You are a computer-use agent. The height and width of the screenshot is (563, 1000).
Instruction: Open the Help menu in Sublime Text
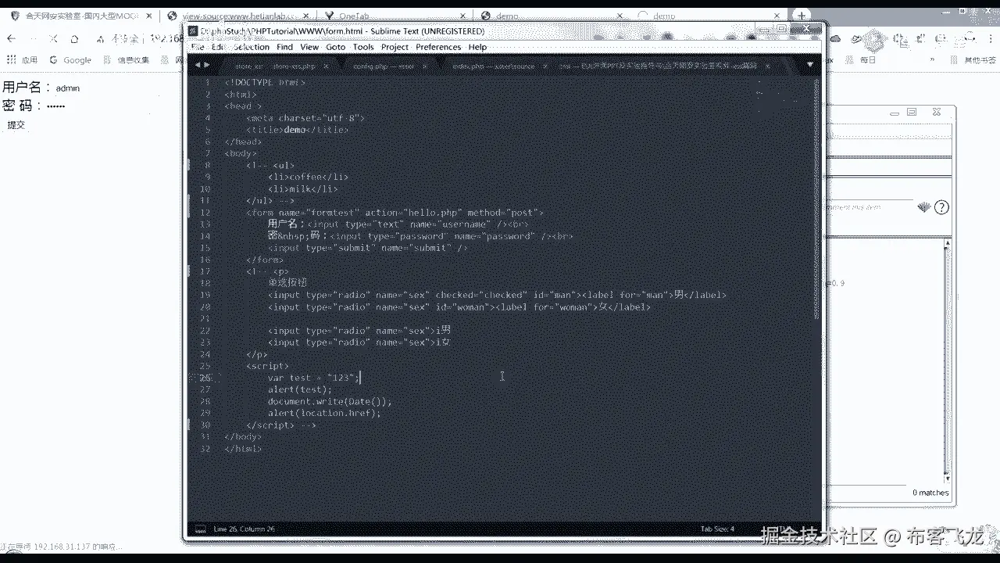(477, 47)
